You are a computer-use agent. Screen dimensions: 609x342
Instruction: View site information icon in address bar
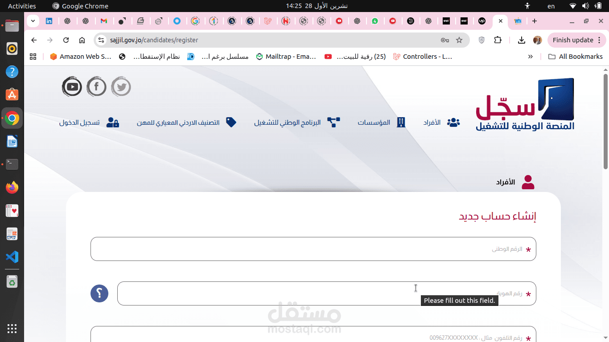pos(101,40)
